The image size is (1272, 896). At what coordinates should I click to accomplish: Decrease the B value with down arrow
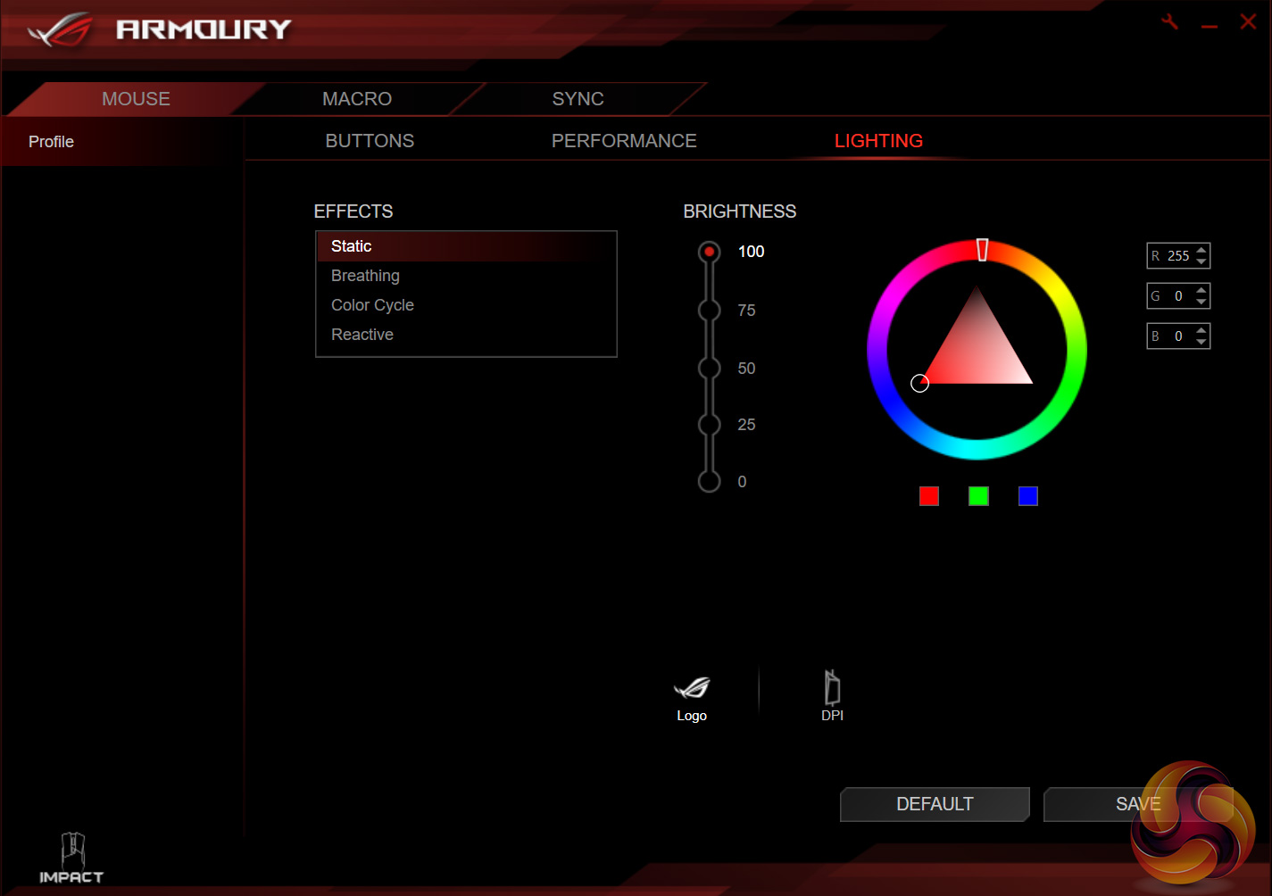(1201, 342)
